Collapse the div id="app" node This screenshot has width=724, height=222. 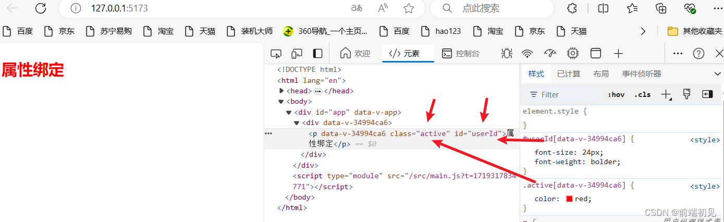tap(289, 112)
